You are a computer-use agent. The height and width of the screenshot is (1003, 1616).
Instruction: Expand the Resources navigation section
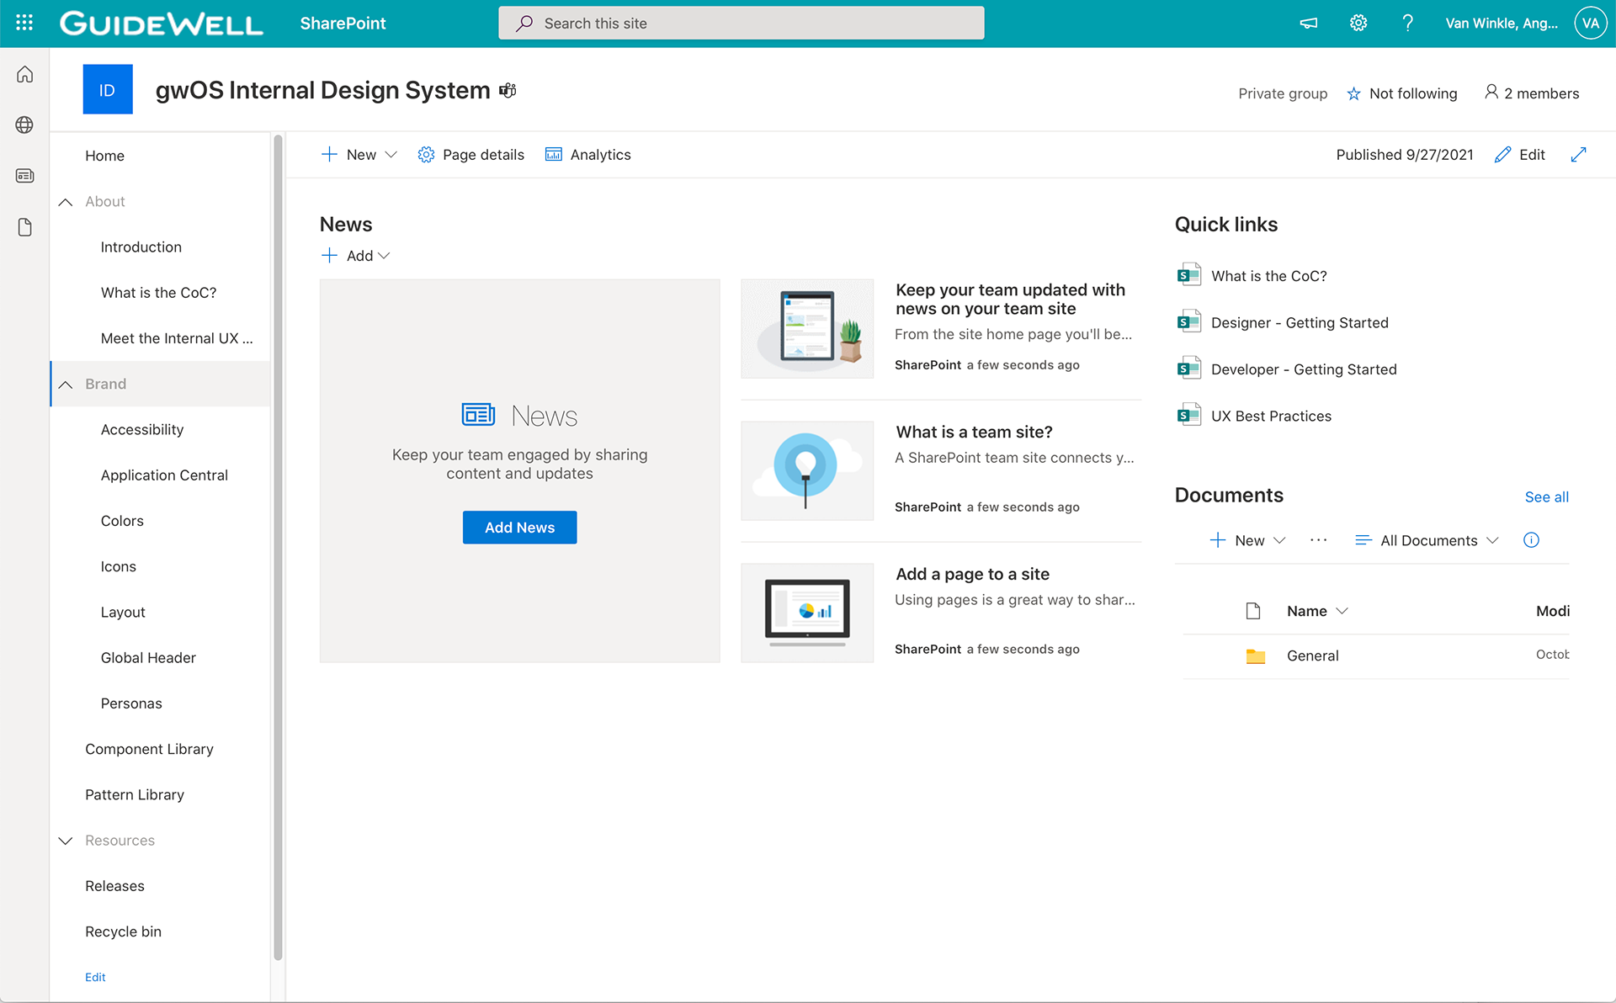65,841
